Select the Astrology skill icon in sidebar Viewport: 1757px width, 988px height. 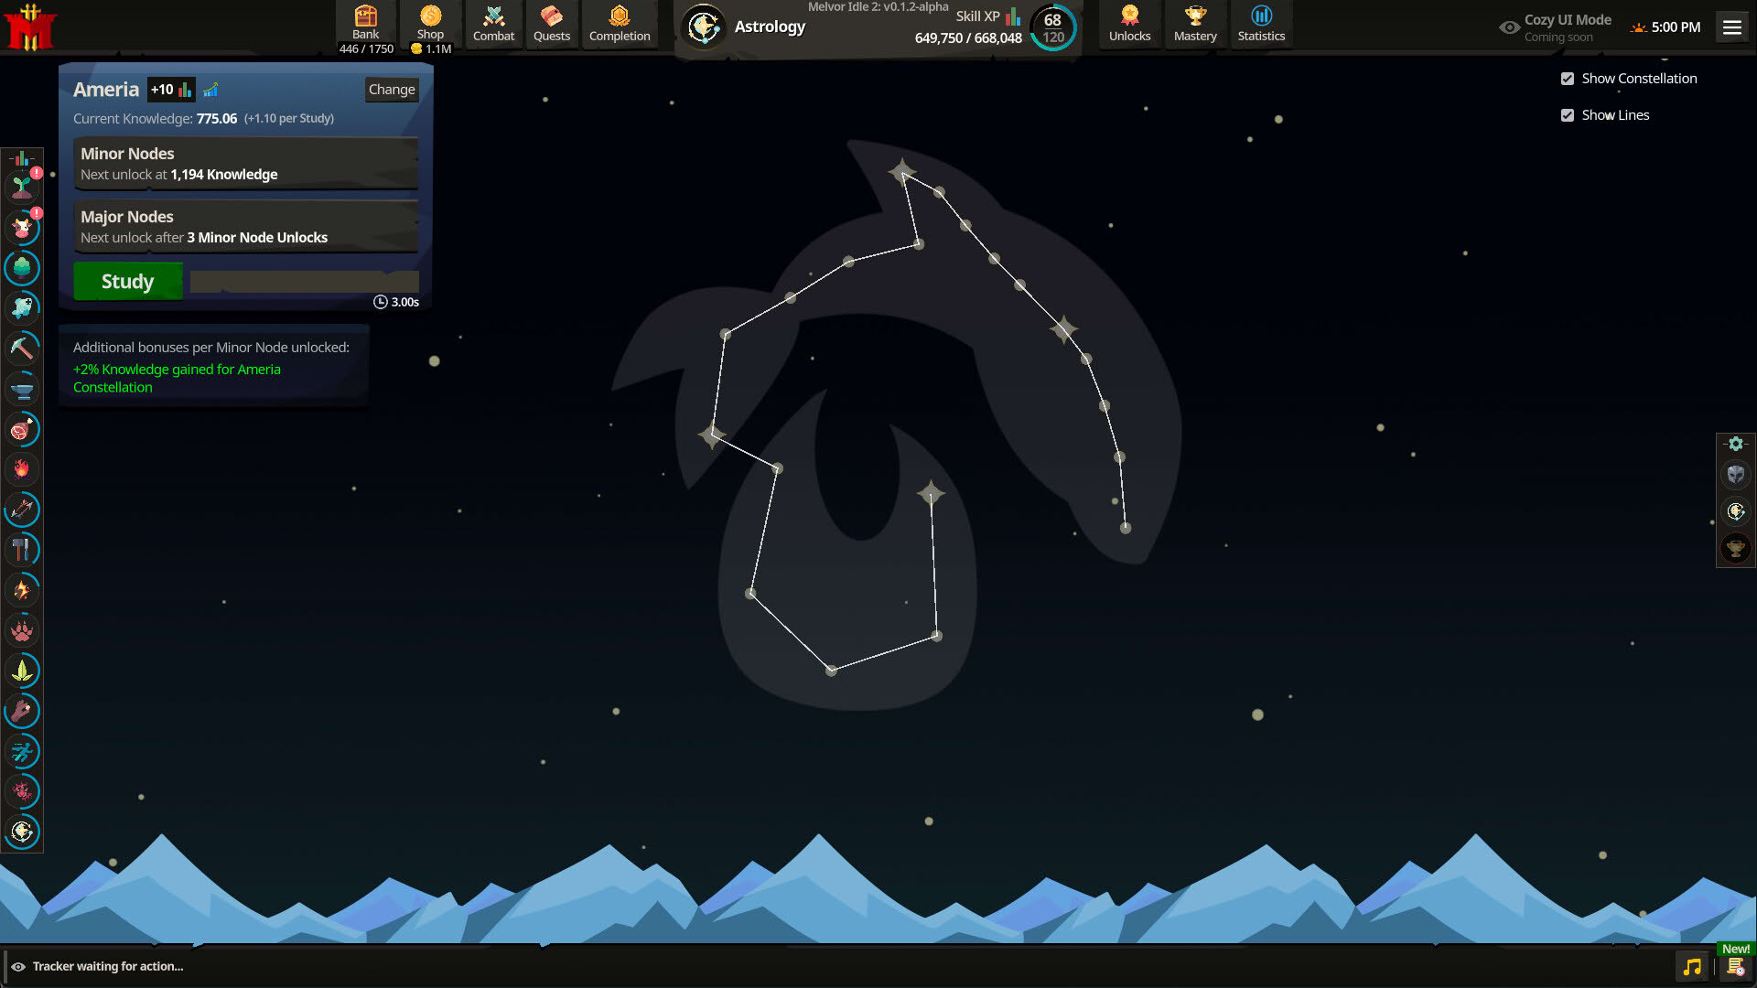click(22, 832)
